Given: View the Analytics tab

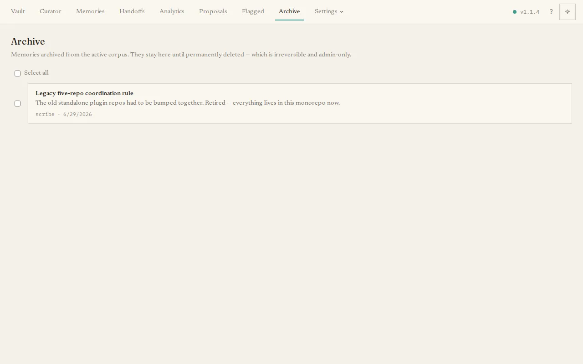Looking at the screenshot, I should tap(172, 11).
